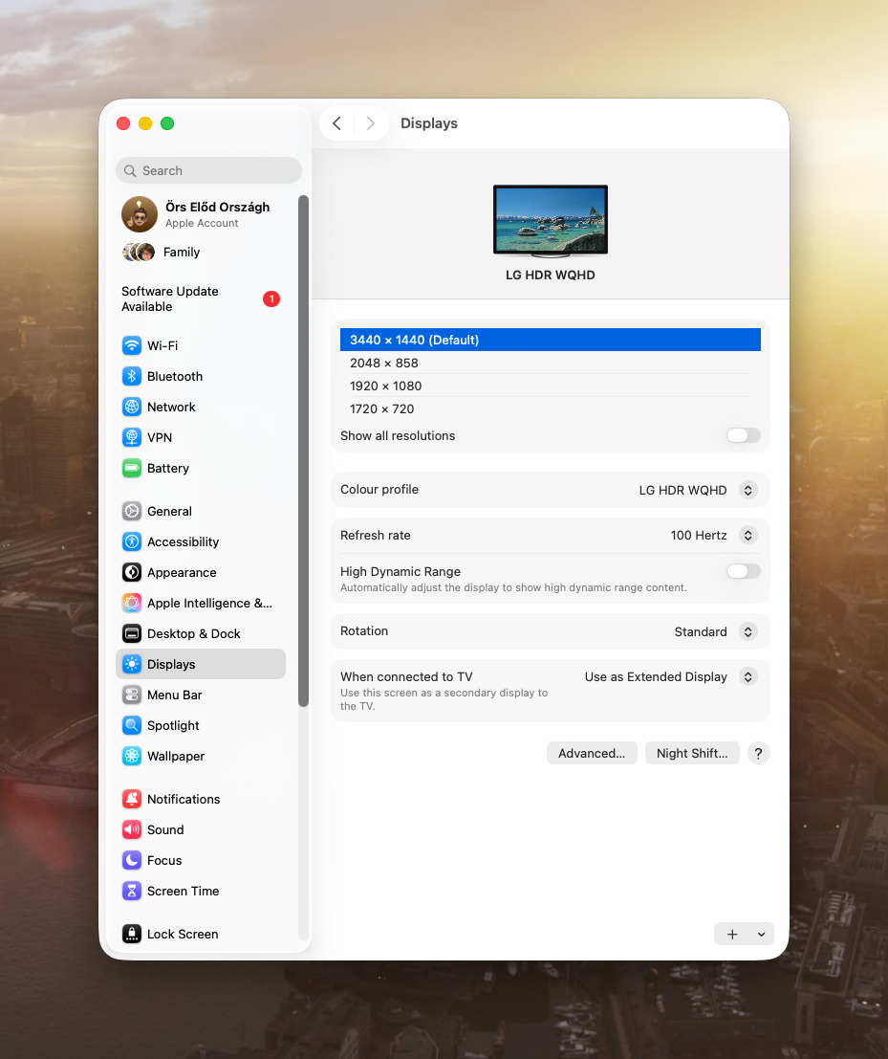Select the Notifications bell icon

point(132,799)
